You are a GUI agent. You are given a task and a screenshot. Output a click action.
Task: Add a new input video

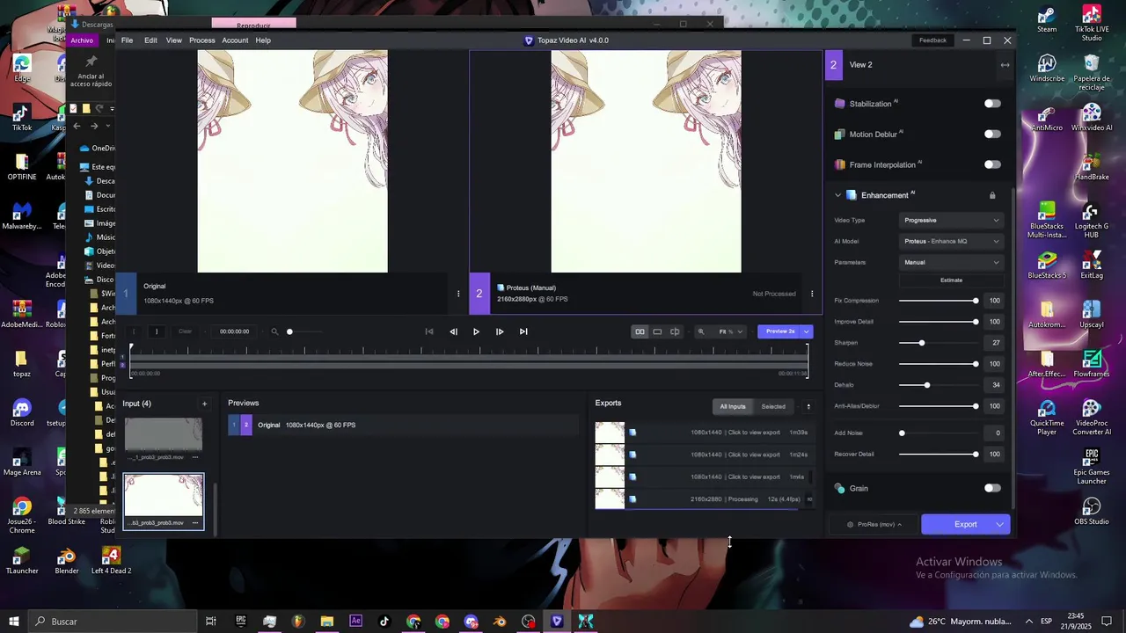(x=204, y=404)
